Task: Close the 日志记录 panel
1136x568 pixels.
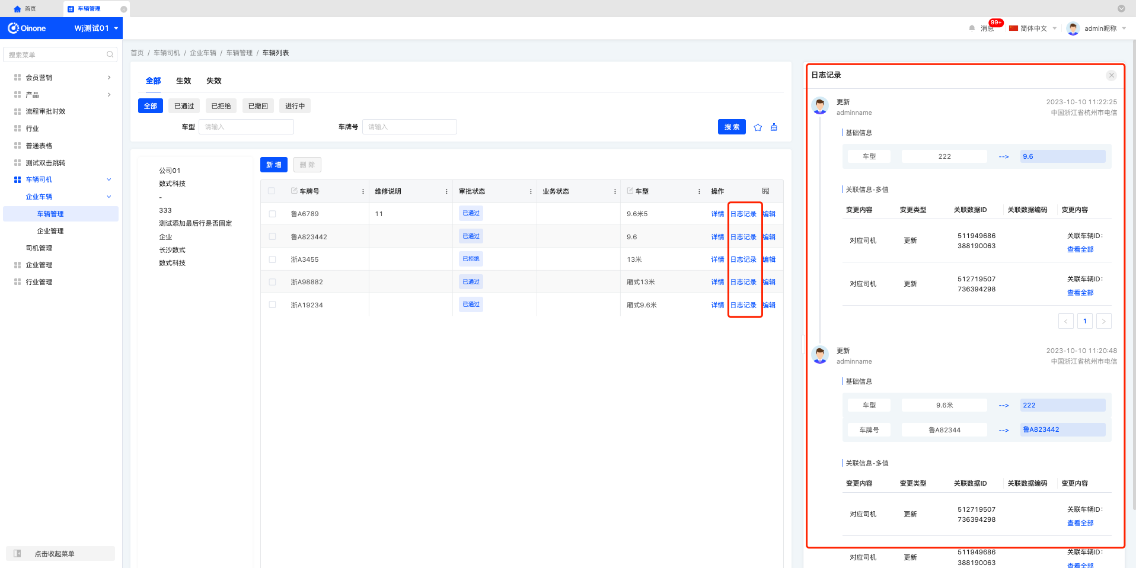Action: coord(1112,75)
